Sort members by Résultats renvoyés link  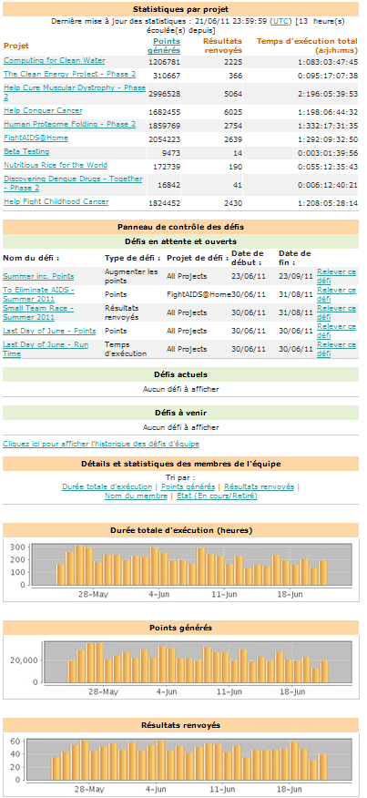click(x=260, y=487)
